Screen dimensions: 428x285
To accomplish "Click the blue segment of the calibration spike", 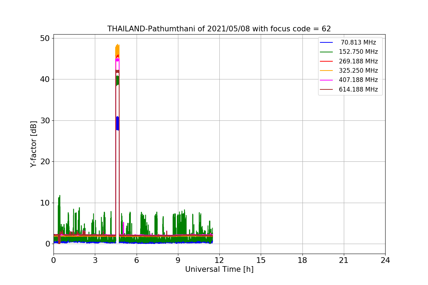I will point(117,123).
